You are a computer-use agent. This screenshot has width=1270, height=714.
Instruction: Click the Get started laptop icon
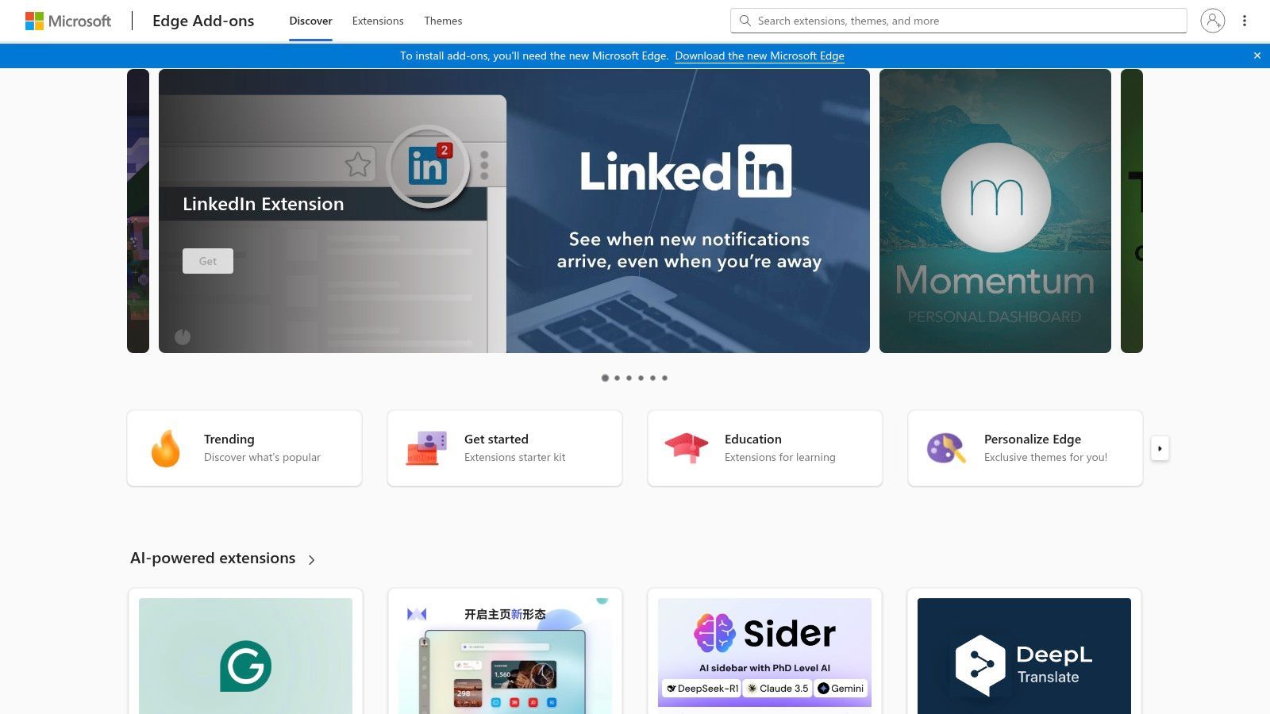point(426,448)
